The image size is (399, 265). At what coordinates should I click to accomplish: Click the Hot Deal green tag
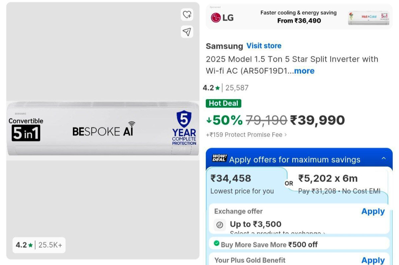coord(223,103)
